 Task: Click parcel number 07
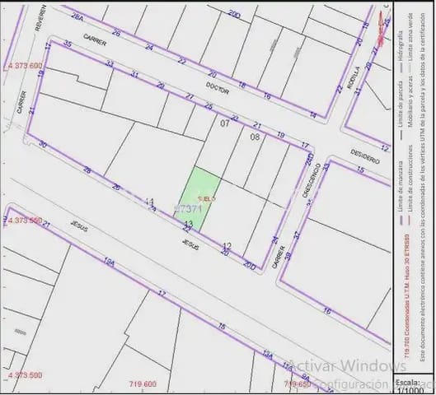225,123
